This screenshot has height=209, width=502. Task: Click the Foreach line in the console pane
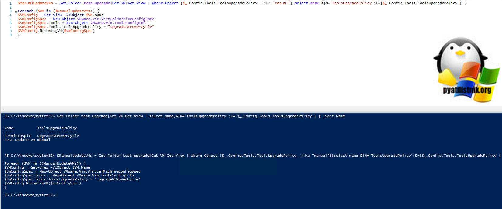(x=45, y=163)
